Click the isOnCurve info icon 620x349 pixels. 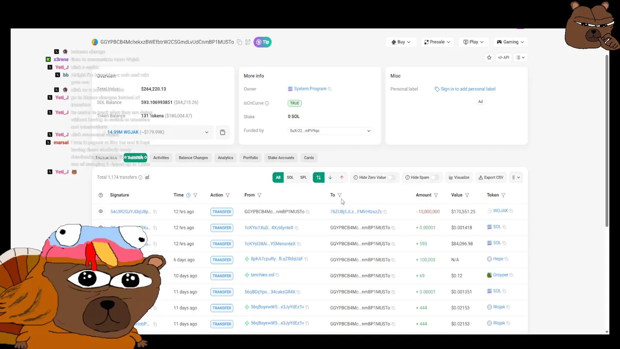click(x=267, y=103)
